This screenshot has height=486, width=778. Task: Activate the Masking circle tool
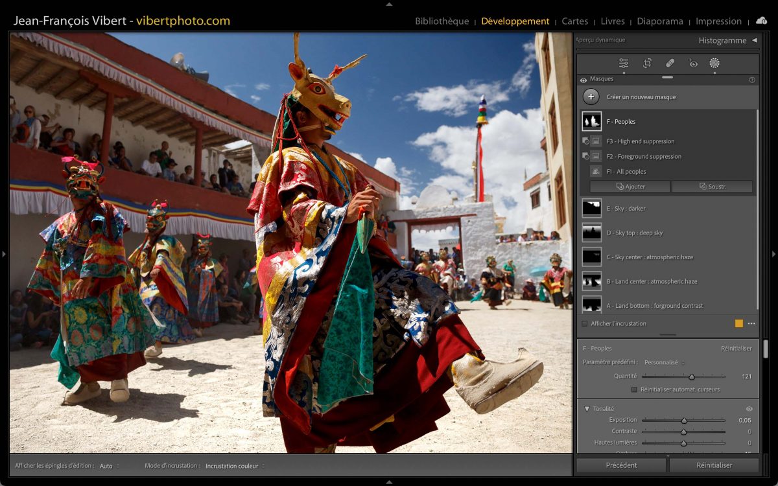pyautogui.click(x=714, y=64)
